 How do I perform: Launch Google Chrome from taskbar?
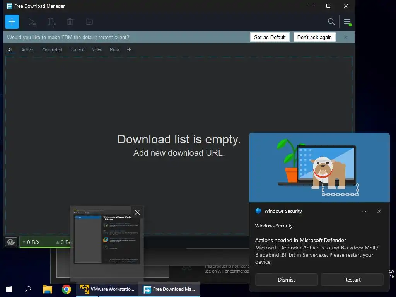coord(67,289)
